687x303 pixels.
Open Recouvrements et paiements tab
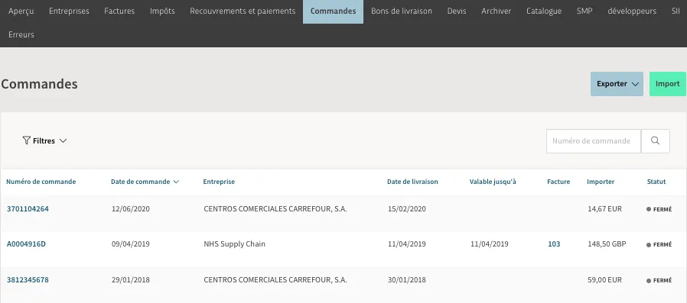coord(243,11)
